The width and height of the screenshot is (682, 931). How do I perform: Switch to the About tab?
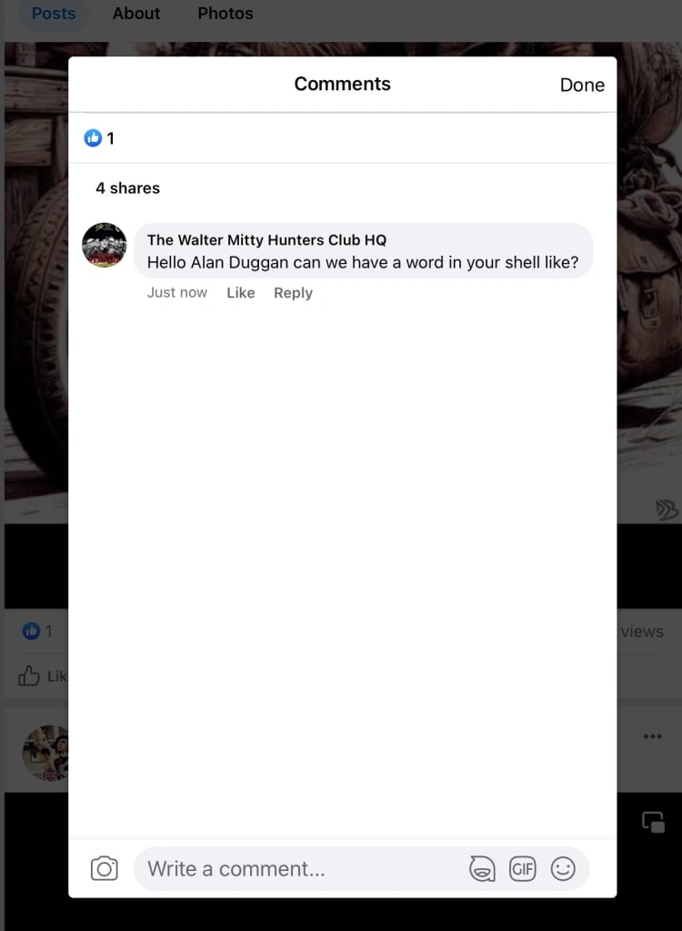point(136,13)
